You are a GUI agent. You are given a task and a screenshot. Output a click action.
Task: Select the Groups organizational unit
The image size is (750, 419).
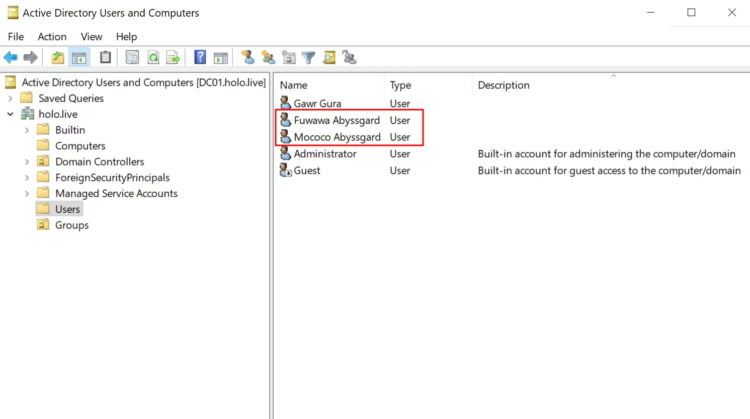[72, 225]
